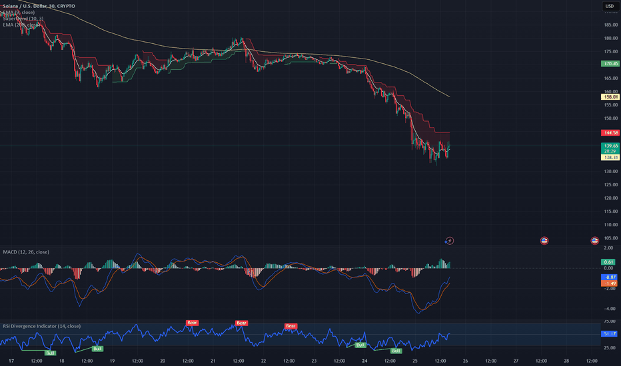This screenshot has height=366, width=621.
Task: Click the Bull label nearest 18 12:00
Action: (x=97, y=349)
